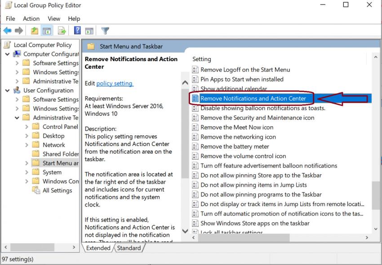
Task: Select Remove the networking icon policy
Action: point(238,137)
